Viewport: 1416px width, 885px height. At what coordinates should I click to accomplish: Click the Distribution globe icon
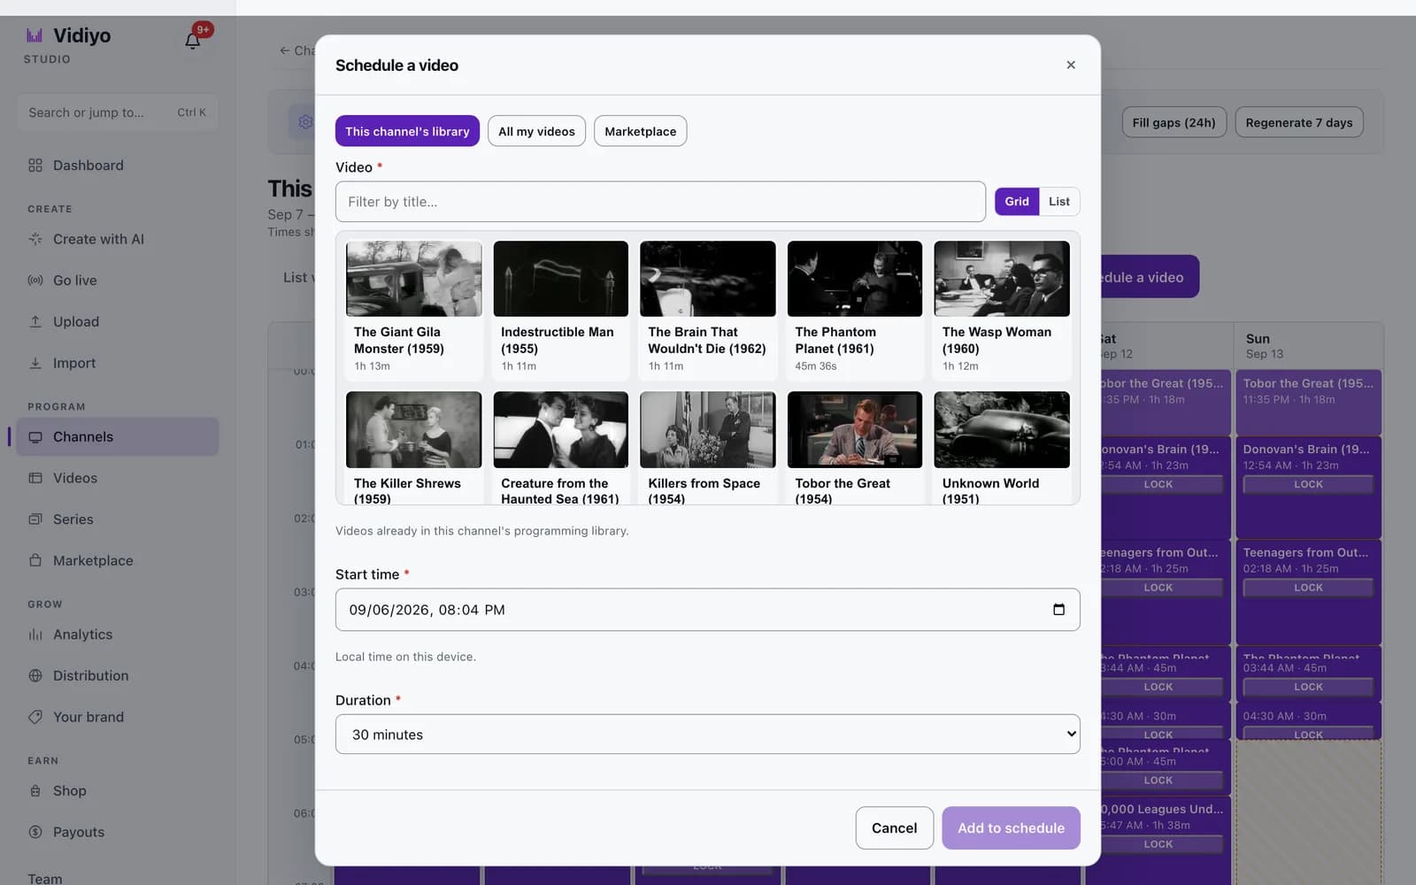tap(35, 676)
